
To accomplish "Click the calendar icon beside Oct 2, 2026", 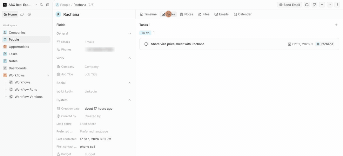I will coord(289,44).
